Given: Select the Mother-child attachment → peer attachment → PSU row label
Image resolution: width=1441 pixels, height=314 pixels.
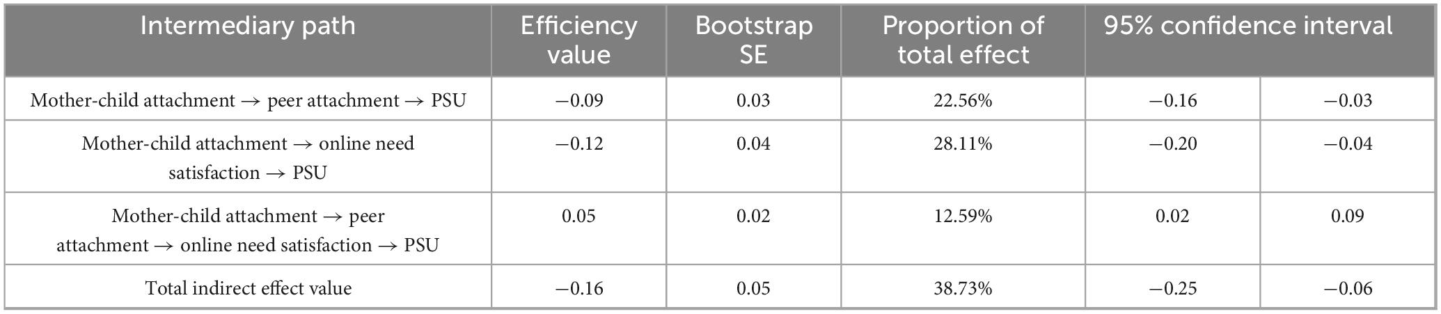Looking at the screenshot, I should pyautogui.click(x=248, y=100).
